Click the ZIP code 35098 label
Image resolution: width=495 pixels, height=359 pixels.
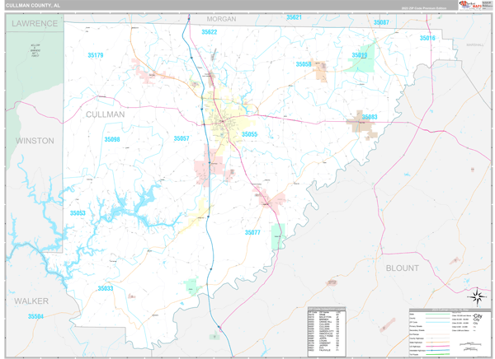pyautogui.click(x=112, y=139)
